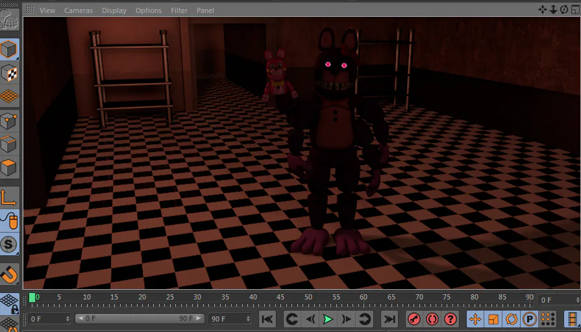Enable snapping with the magnet icon
581x332 pixels.
(9, 275)
